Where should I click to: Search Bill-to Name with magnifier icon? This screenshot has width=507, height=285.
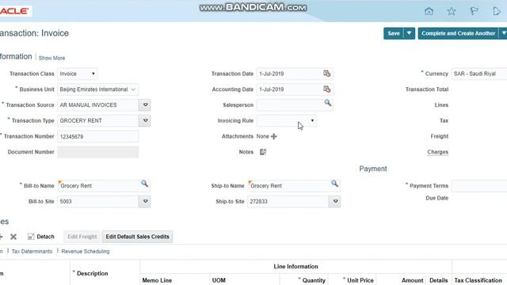click(144, 184)
